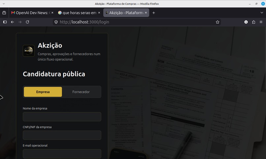Click the Nome da empresa label
Image resolution: width=266 pixels, height=159 pixels.
point(35,108)
